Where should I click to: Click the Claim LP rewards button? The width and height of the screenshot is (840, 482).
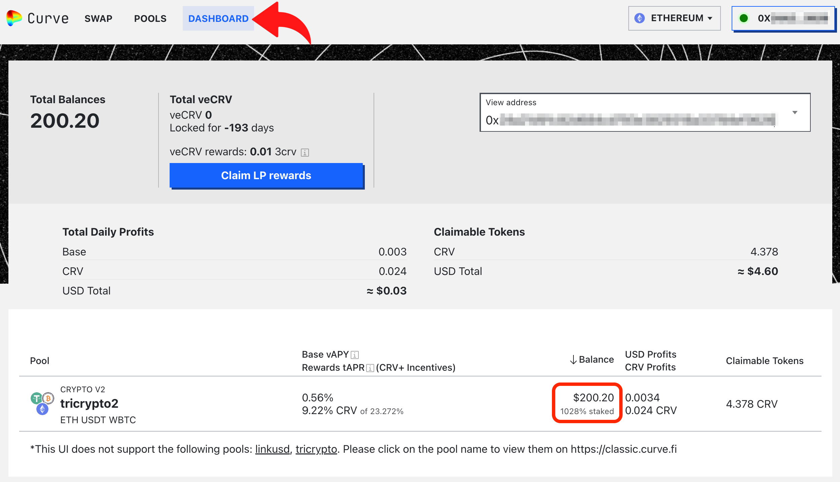266,175
